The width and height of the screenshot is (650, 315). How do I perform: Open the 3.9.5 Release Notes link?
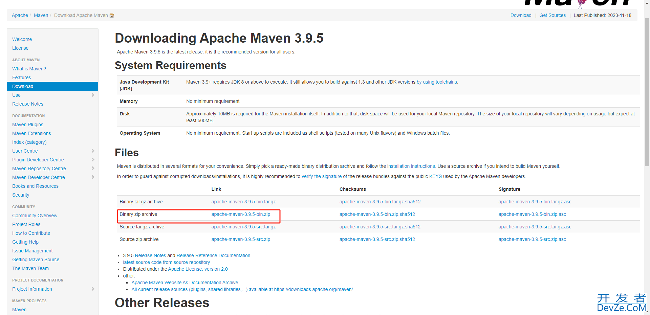(150, 255)
